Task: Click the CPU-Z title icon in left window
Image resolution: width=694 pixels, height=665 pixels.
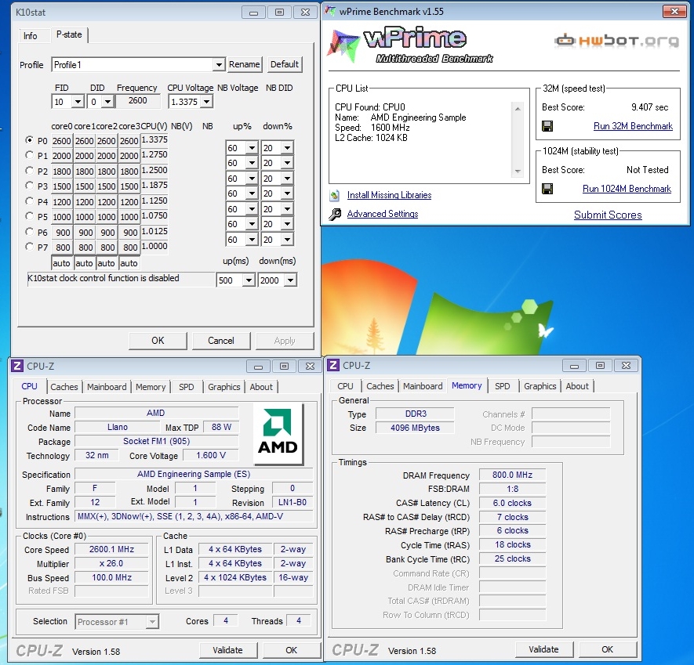Action: (x=17, y=366)
